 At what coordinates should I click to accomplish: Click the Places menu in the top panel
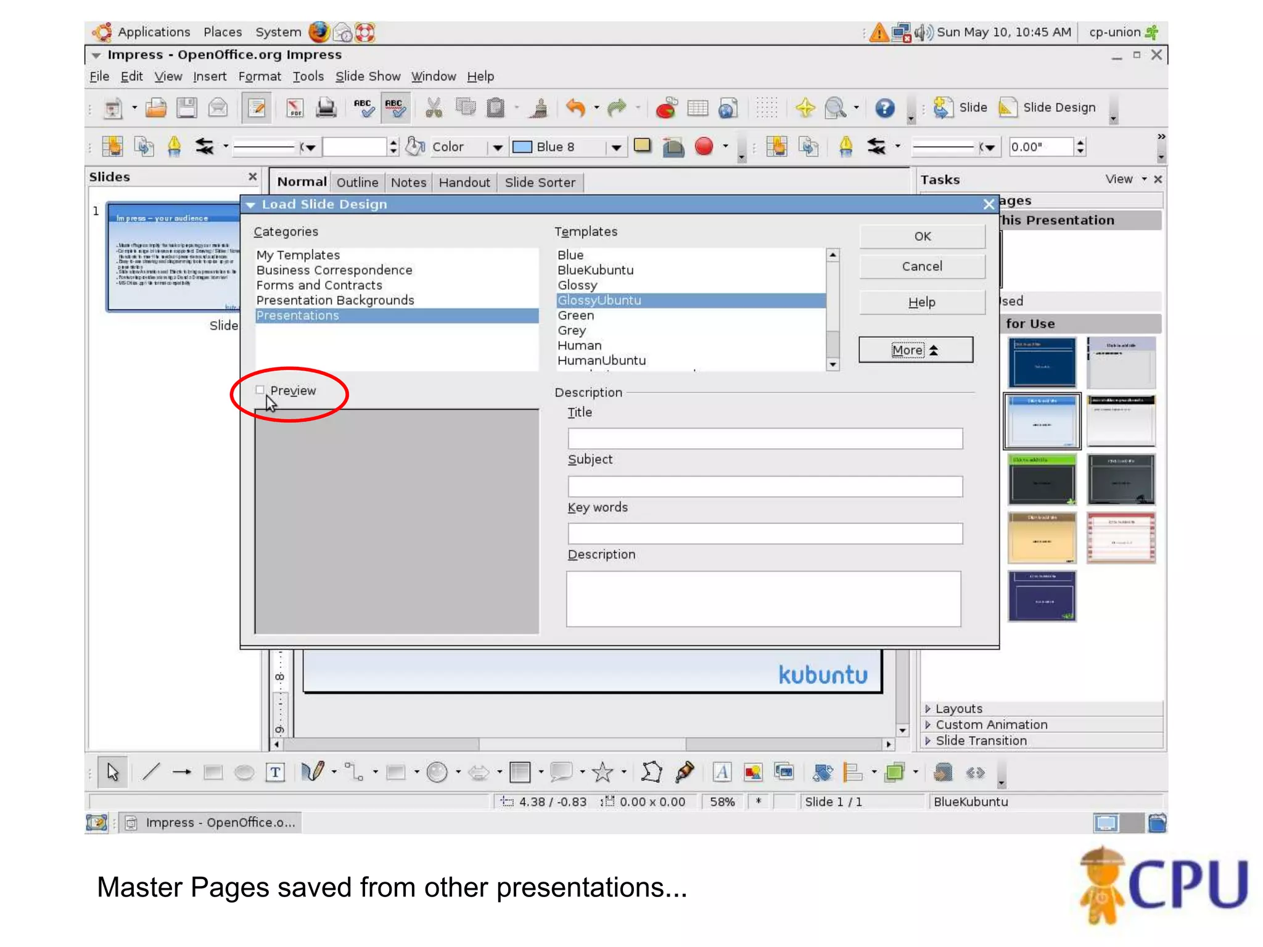(223, 32)
